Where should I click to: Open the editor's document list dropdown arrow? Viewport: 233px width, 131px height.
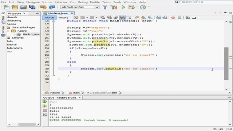[225, 13]
